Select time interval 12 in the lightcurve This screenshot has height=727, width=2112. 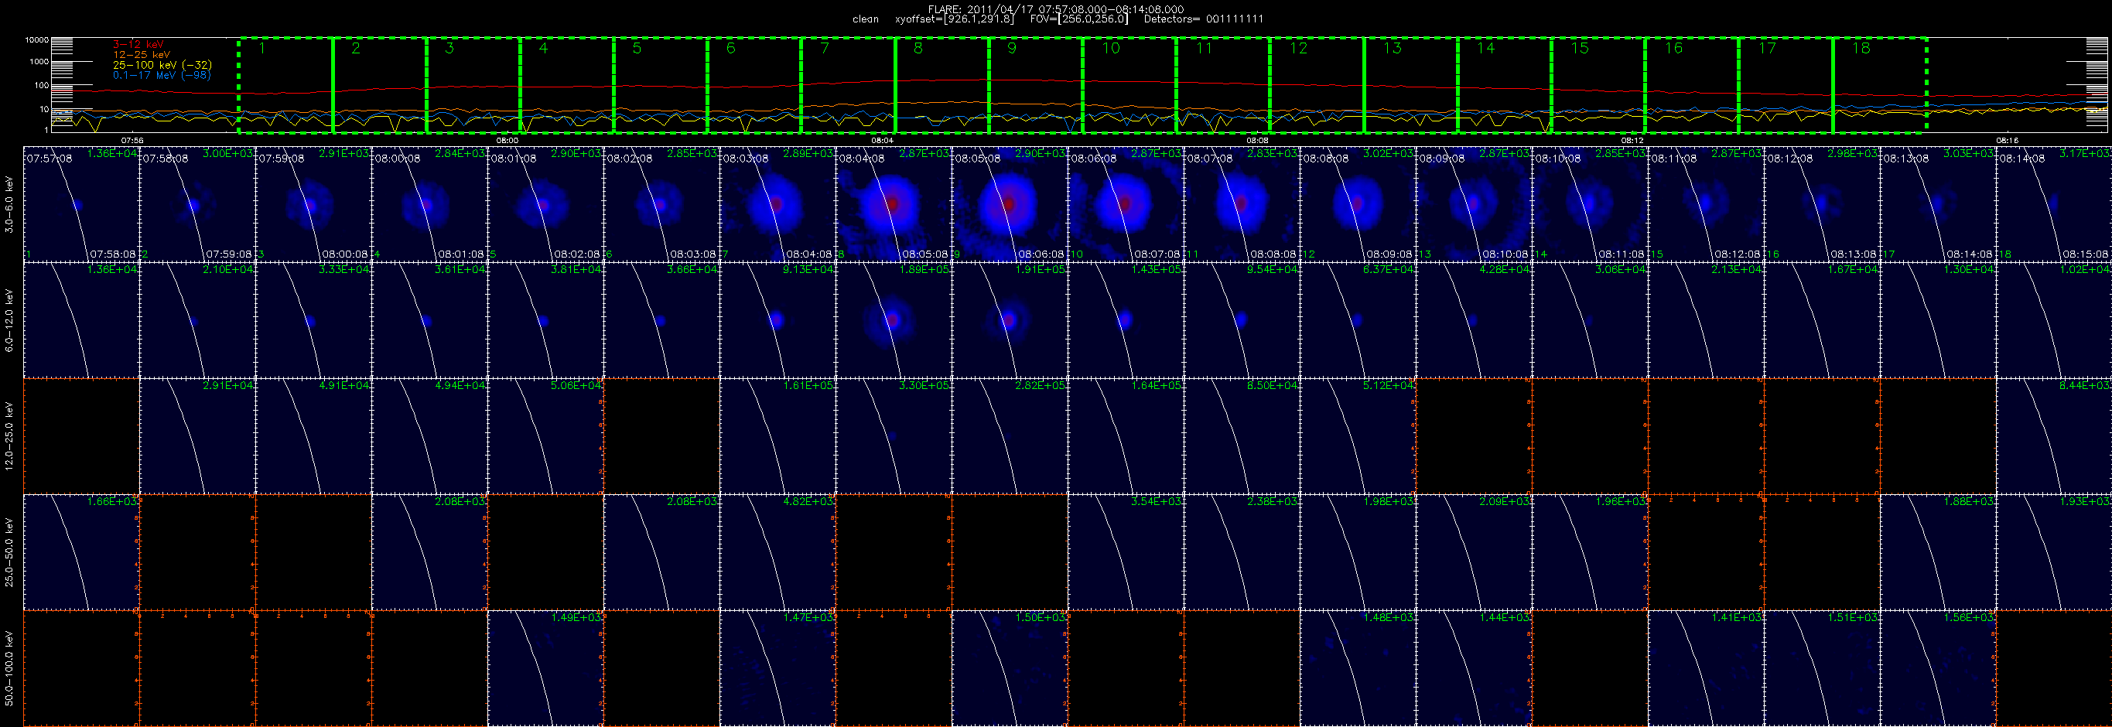coord(1317,85)
